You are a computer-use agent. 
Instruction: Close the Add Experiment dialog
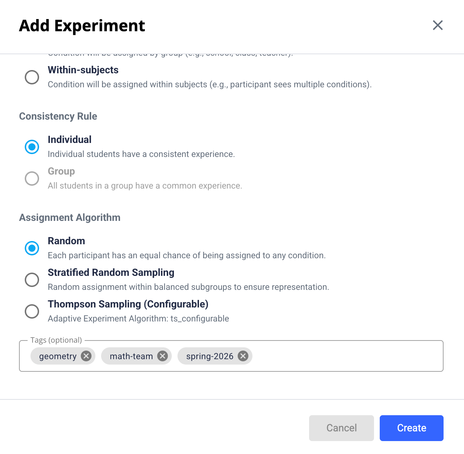pos(437,25)
